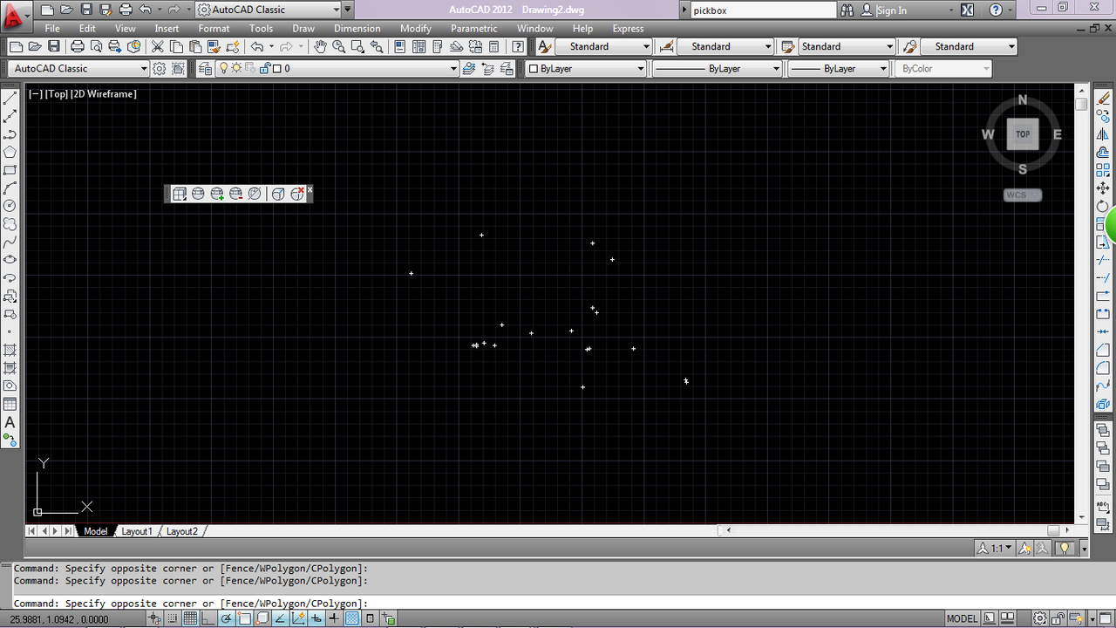
Task: Click the Cut scissors icon
Action: click(158, 46)
